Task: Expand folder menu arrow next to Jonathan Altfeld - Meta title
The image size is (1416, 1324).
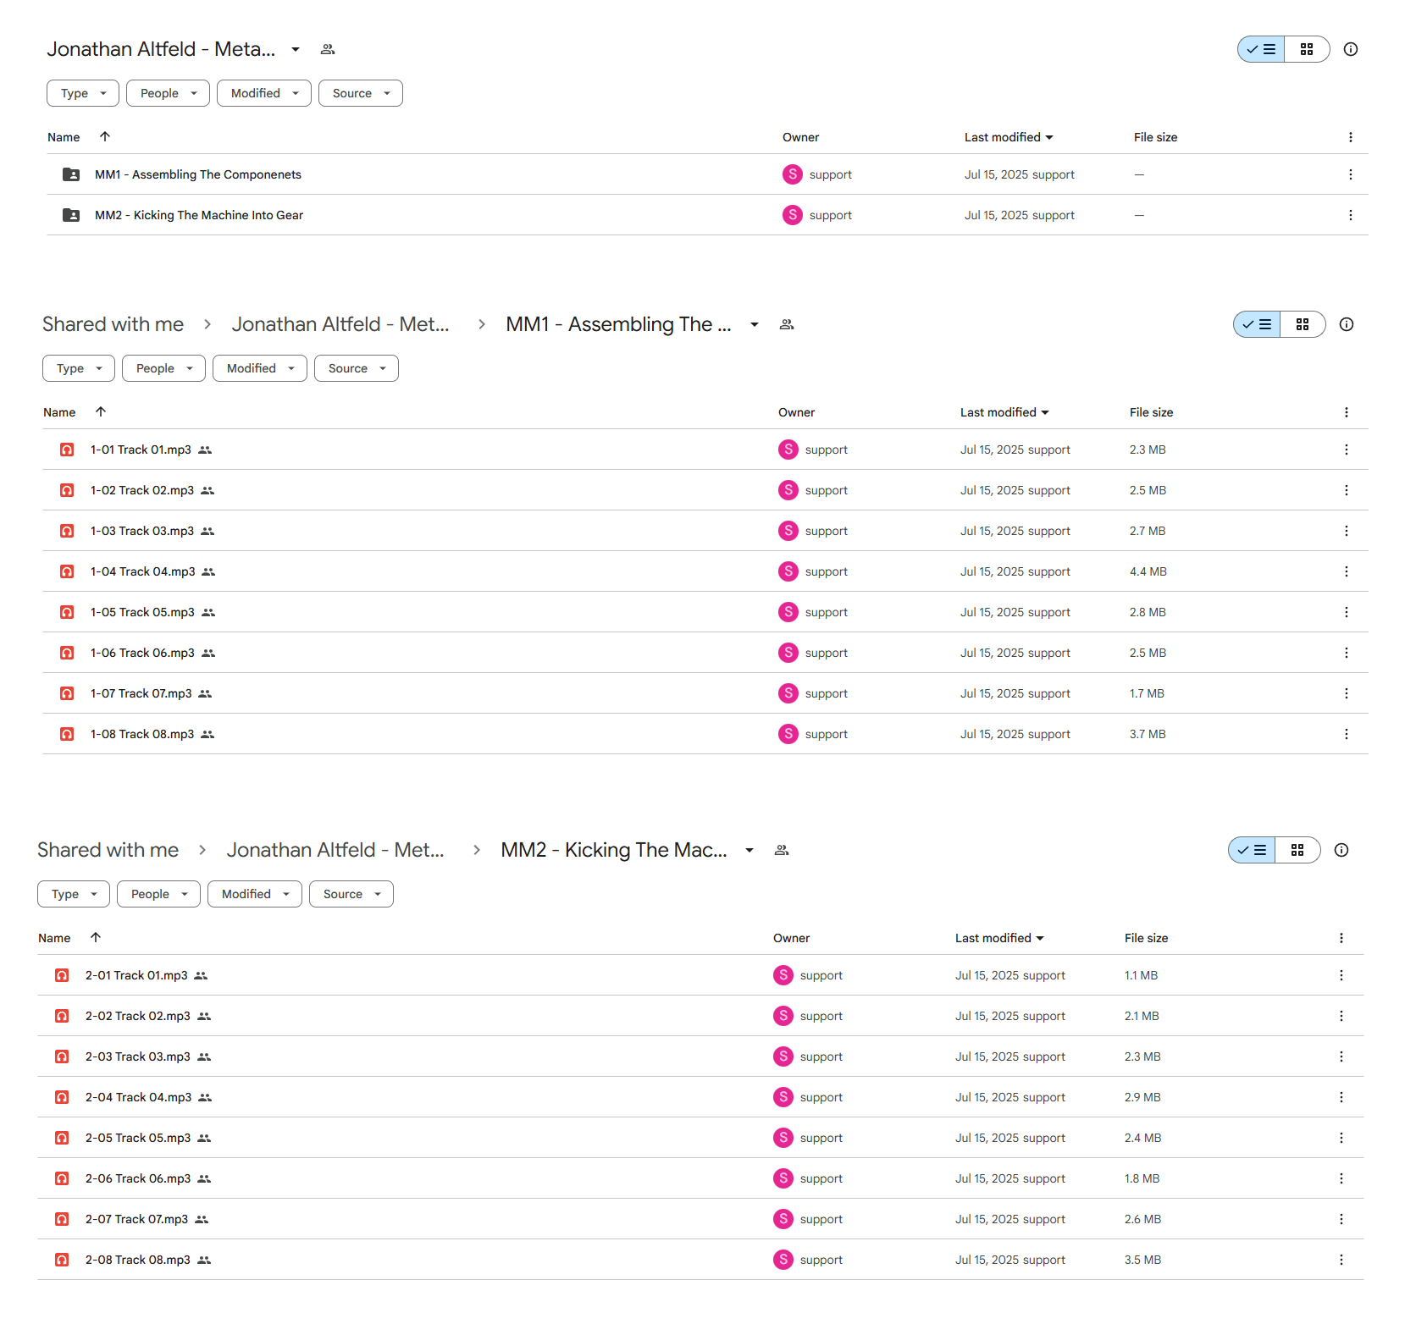Action: (x=296, y=49)
